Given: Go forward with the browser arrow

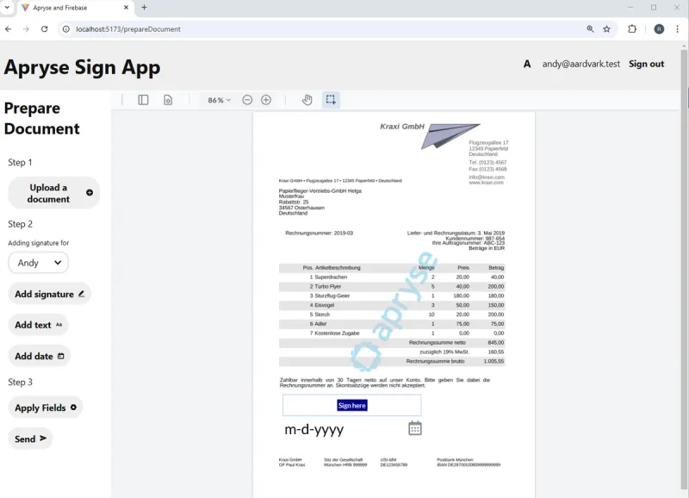Looking at the screenshot, I should tap(26, 29).
